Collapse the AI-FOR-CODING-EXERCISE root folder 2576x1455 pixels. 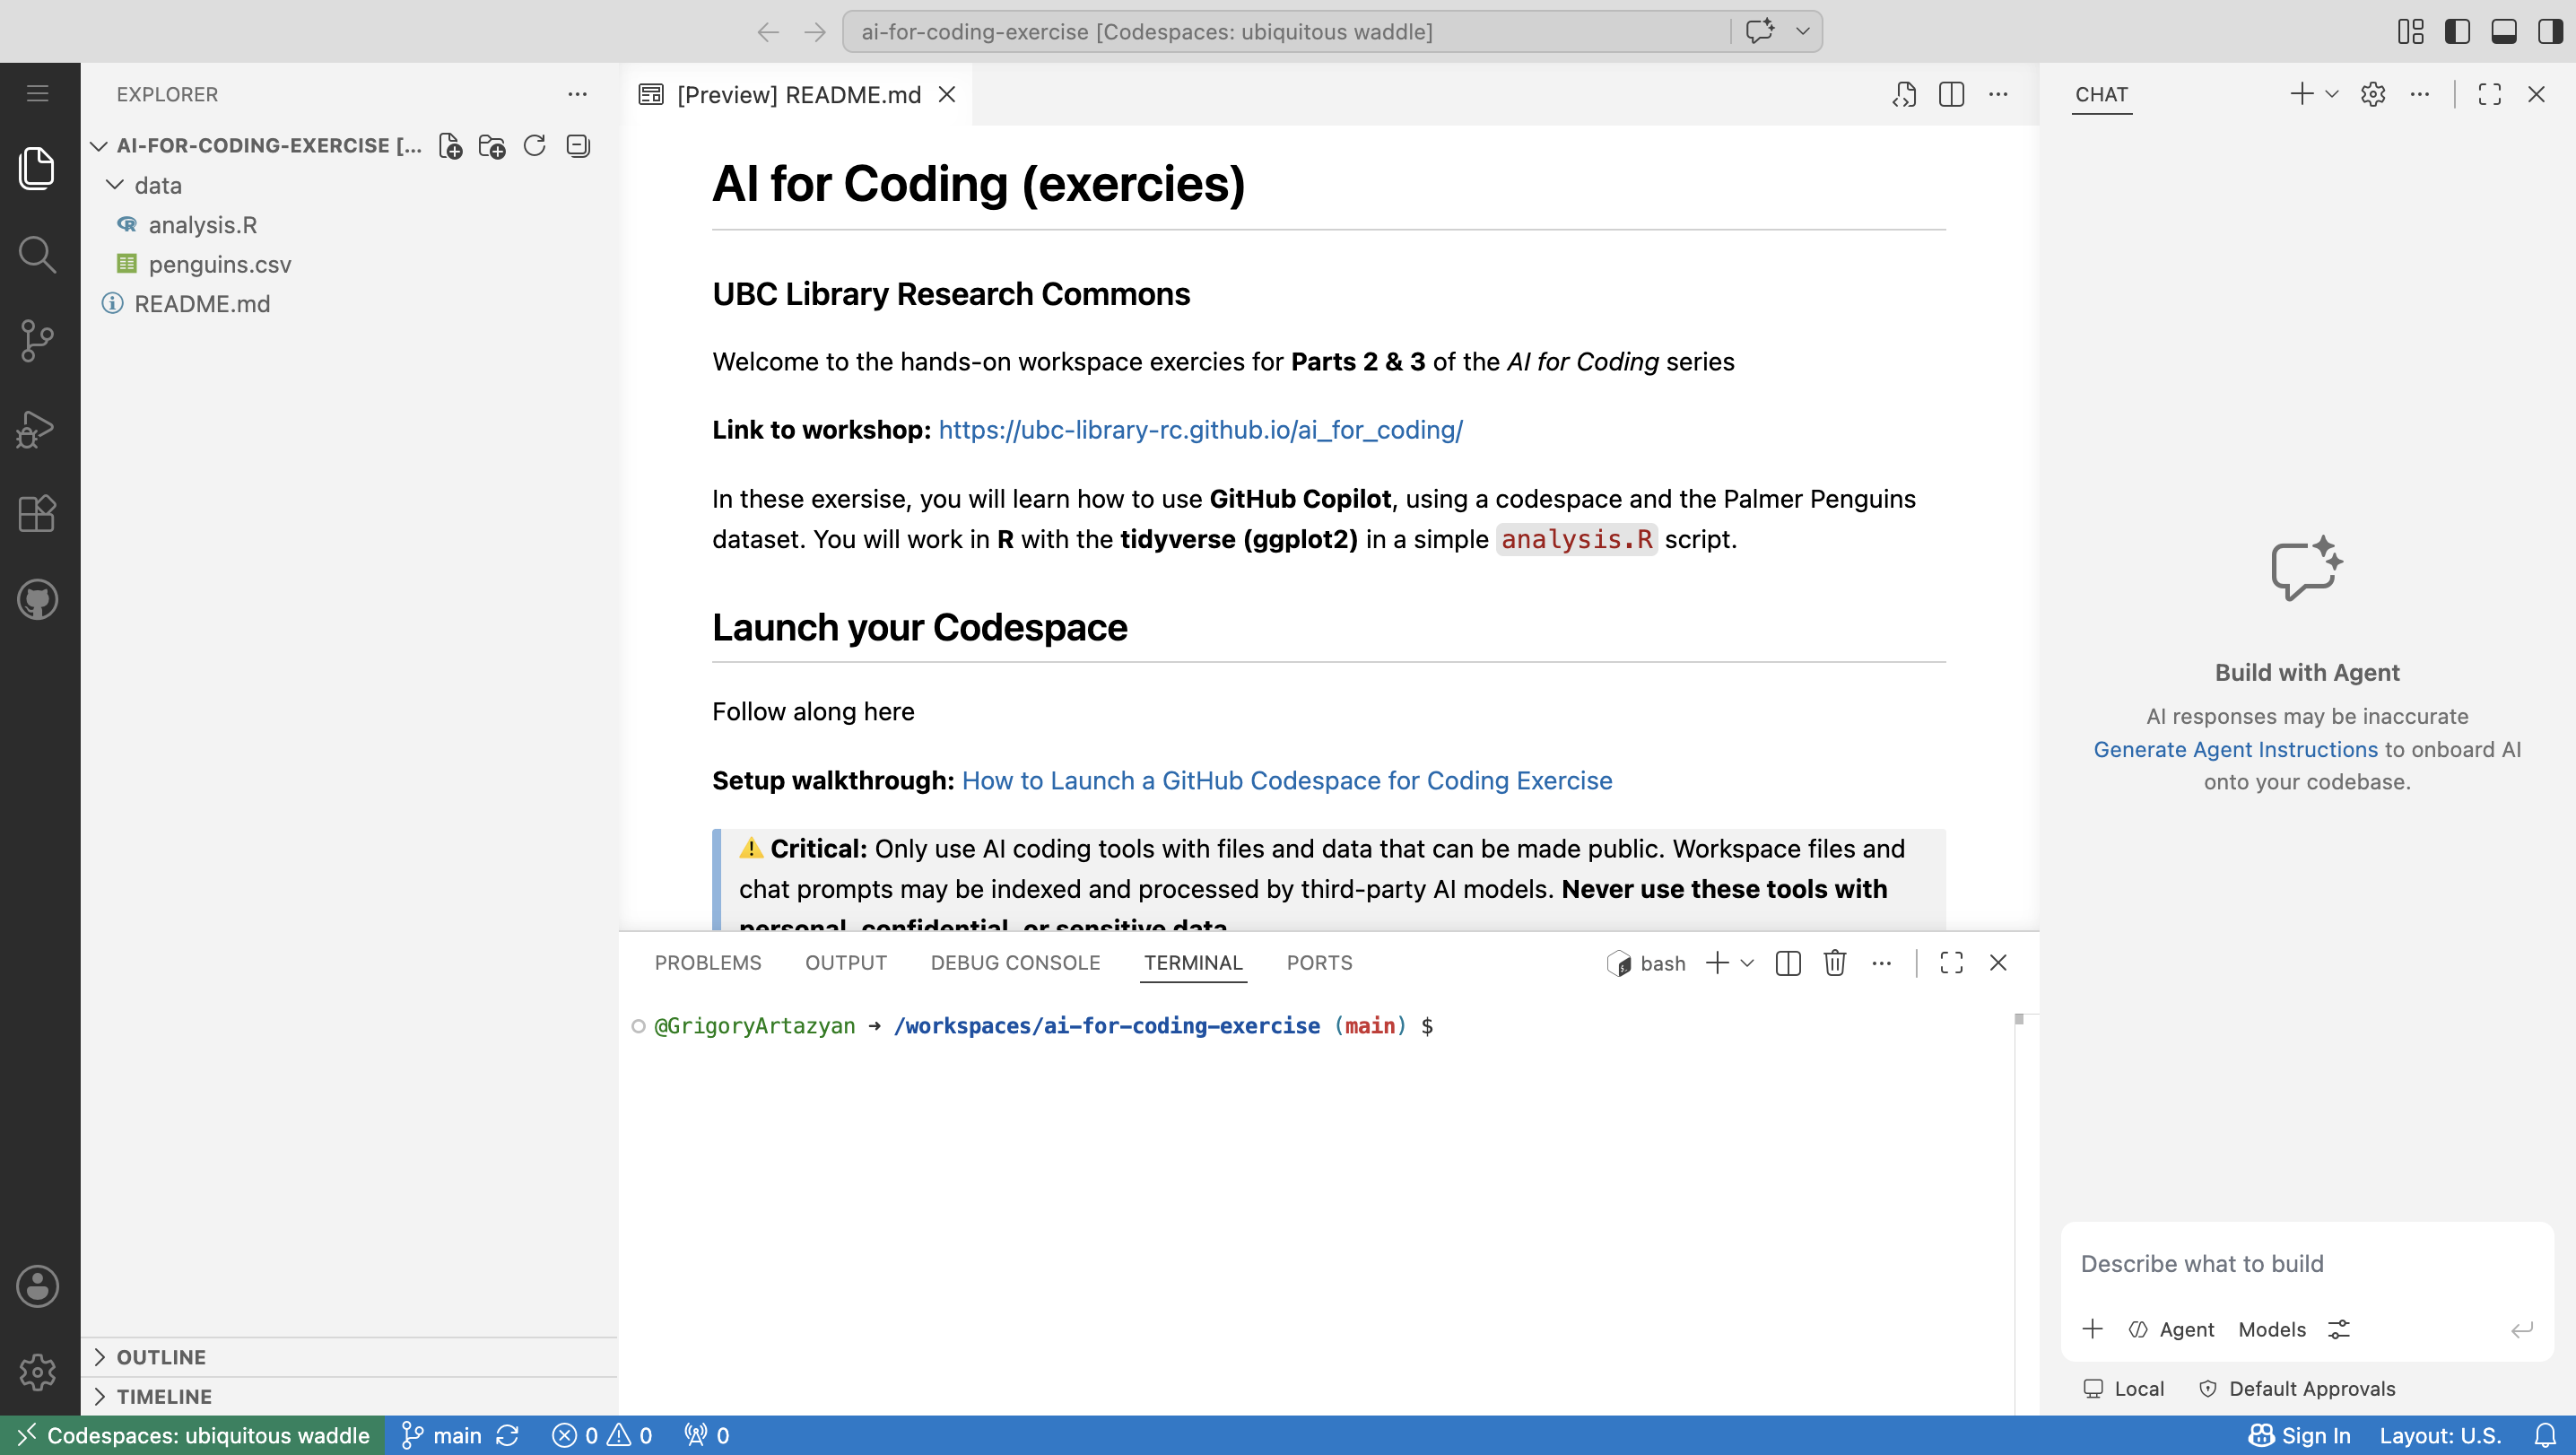coord(99,146)
